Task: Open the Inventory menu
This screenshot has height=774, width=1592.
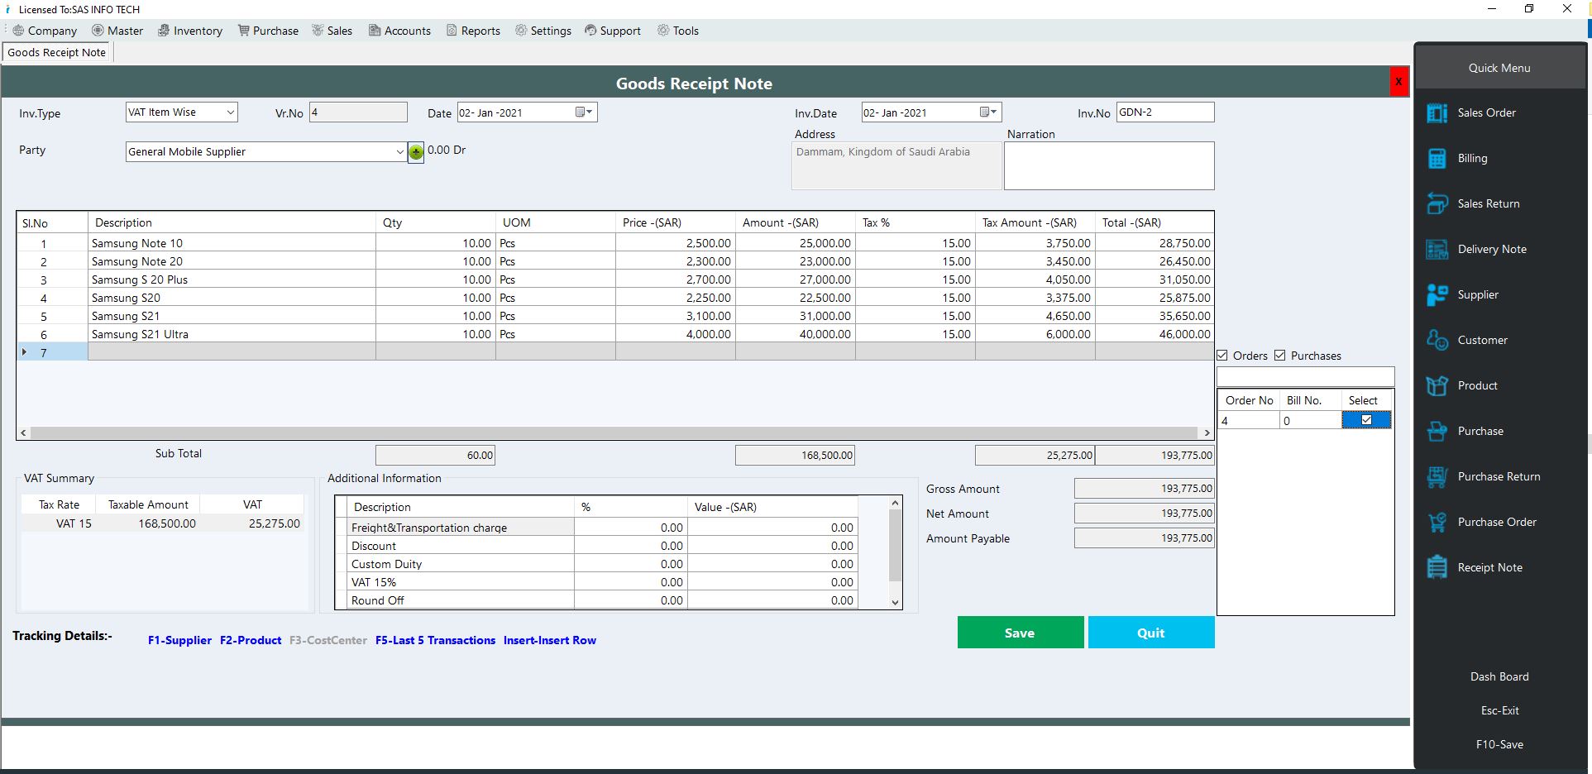Action: pyautogui.click(x=190, y=31)
